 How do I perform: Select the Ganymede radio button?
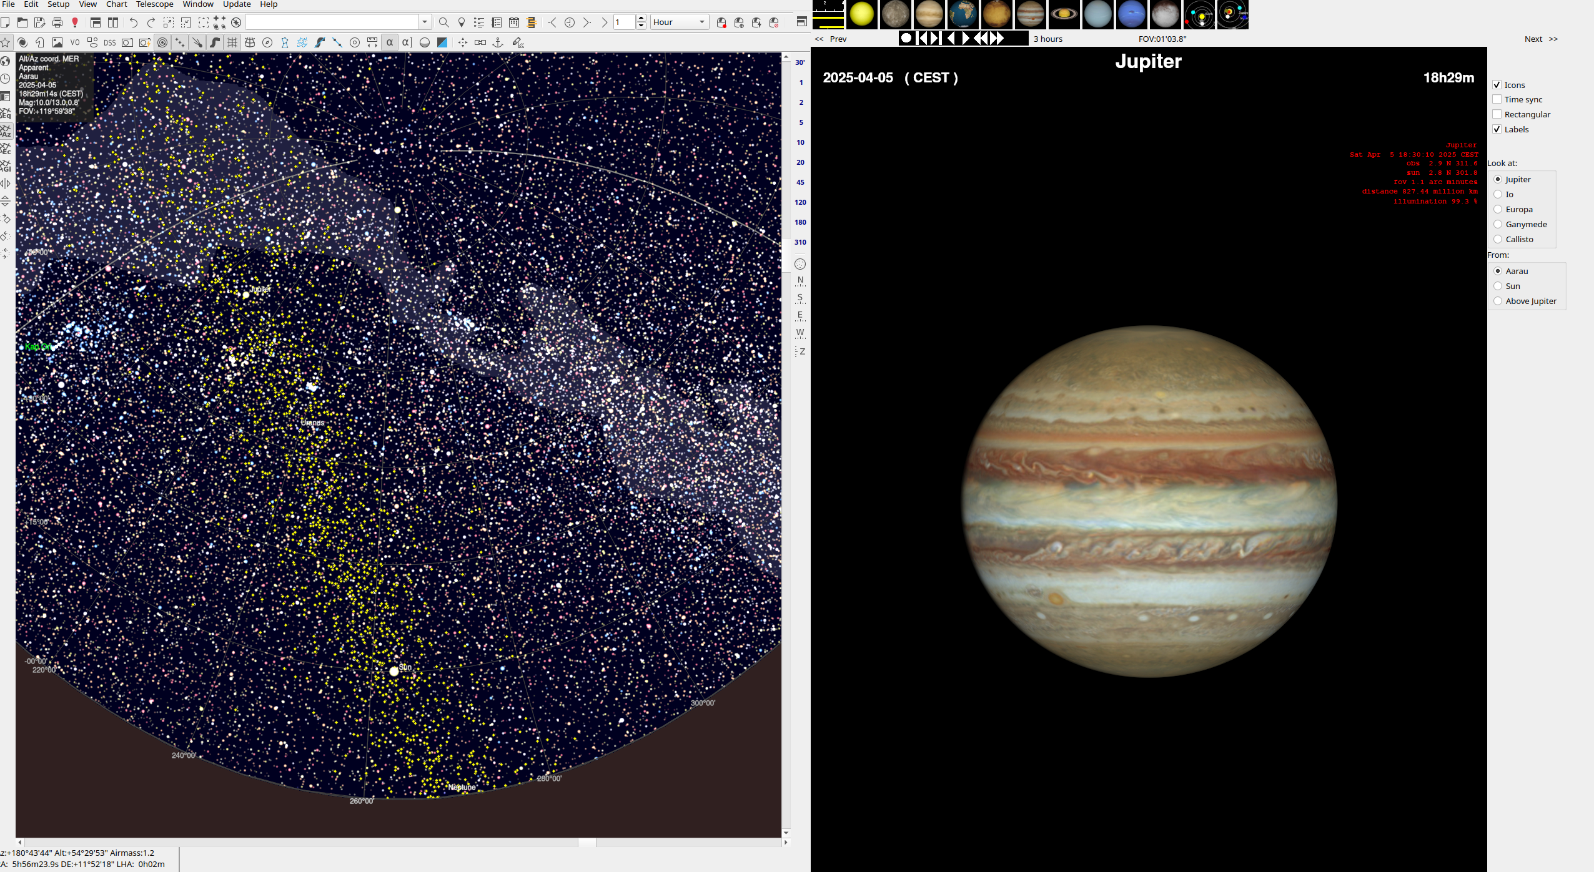point(1498,224)
